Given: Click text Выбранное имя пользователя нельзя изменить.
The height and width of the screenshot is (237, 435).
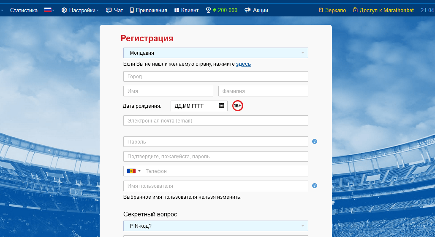Looking at the screenshot, I should click(182, 197).
